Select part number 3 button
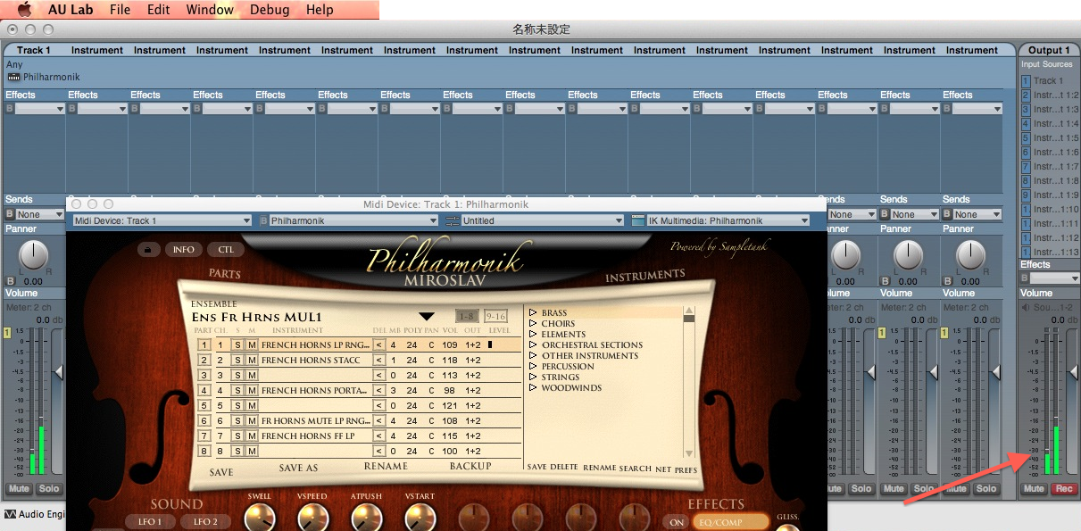Screen dimensions: 1081x531 pos(204,375)
